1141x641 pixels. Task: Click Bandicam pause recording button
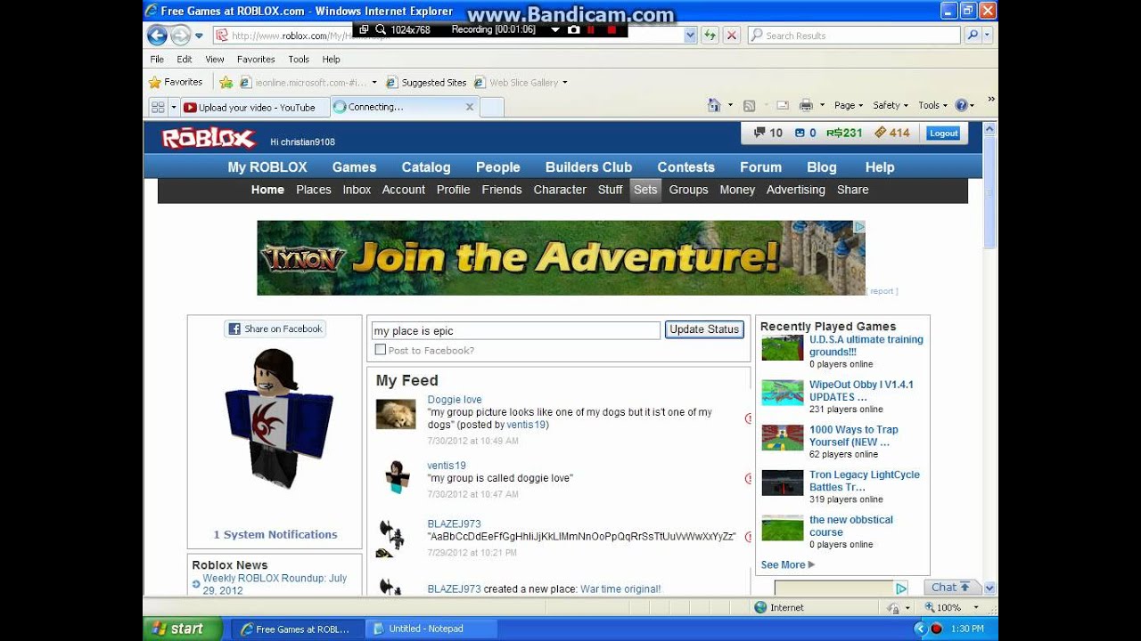pyautogui.click(x=591, y=29)
